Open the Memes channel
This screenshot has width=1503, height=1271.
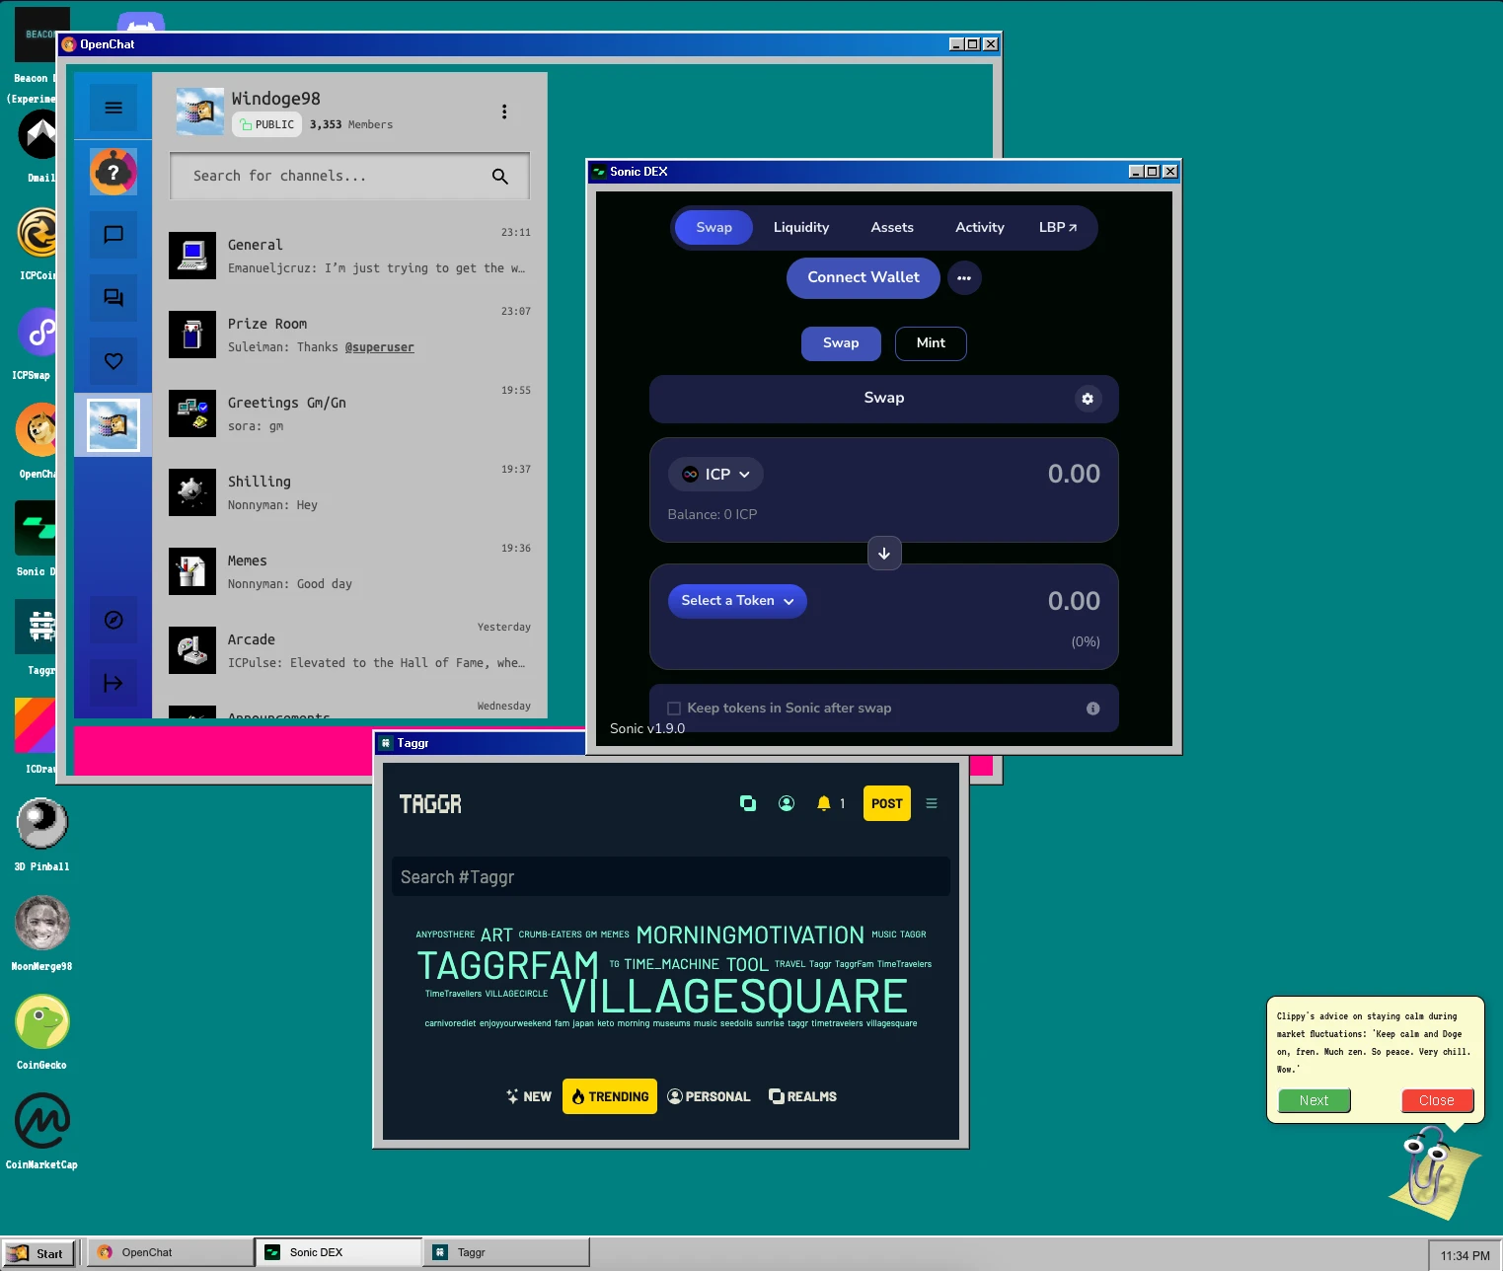coord(349,571)
